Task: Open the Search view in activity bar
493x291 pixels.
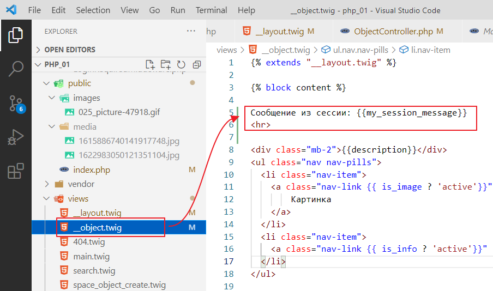Action: (15, 69)
